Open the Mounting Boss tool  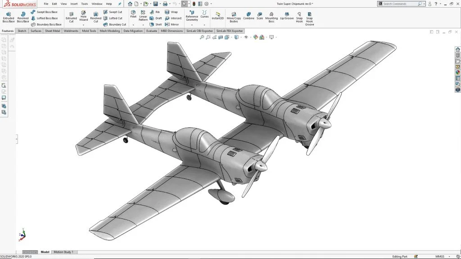coord(271,17)
